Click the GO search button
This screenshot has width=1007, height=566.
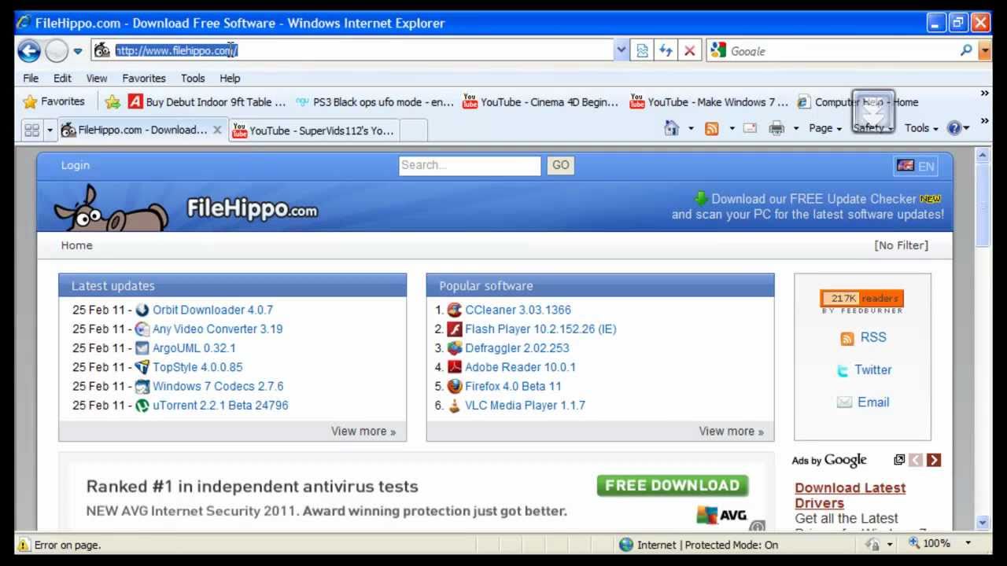[x=560, y=165]
